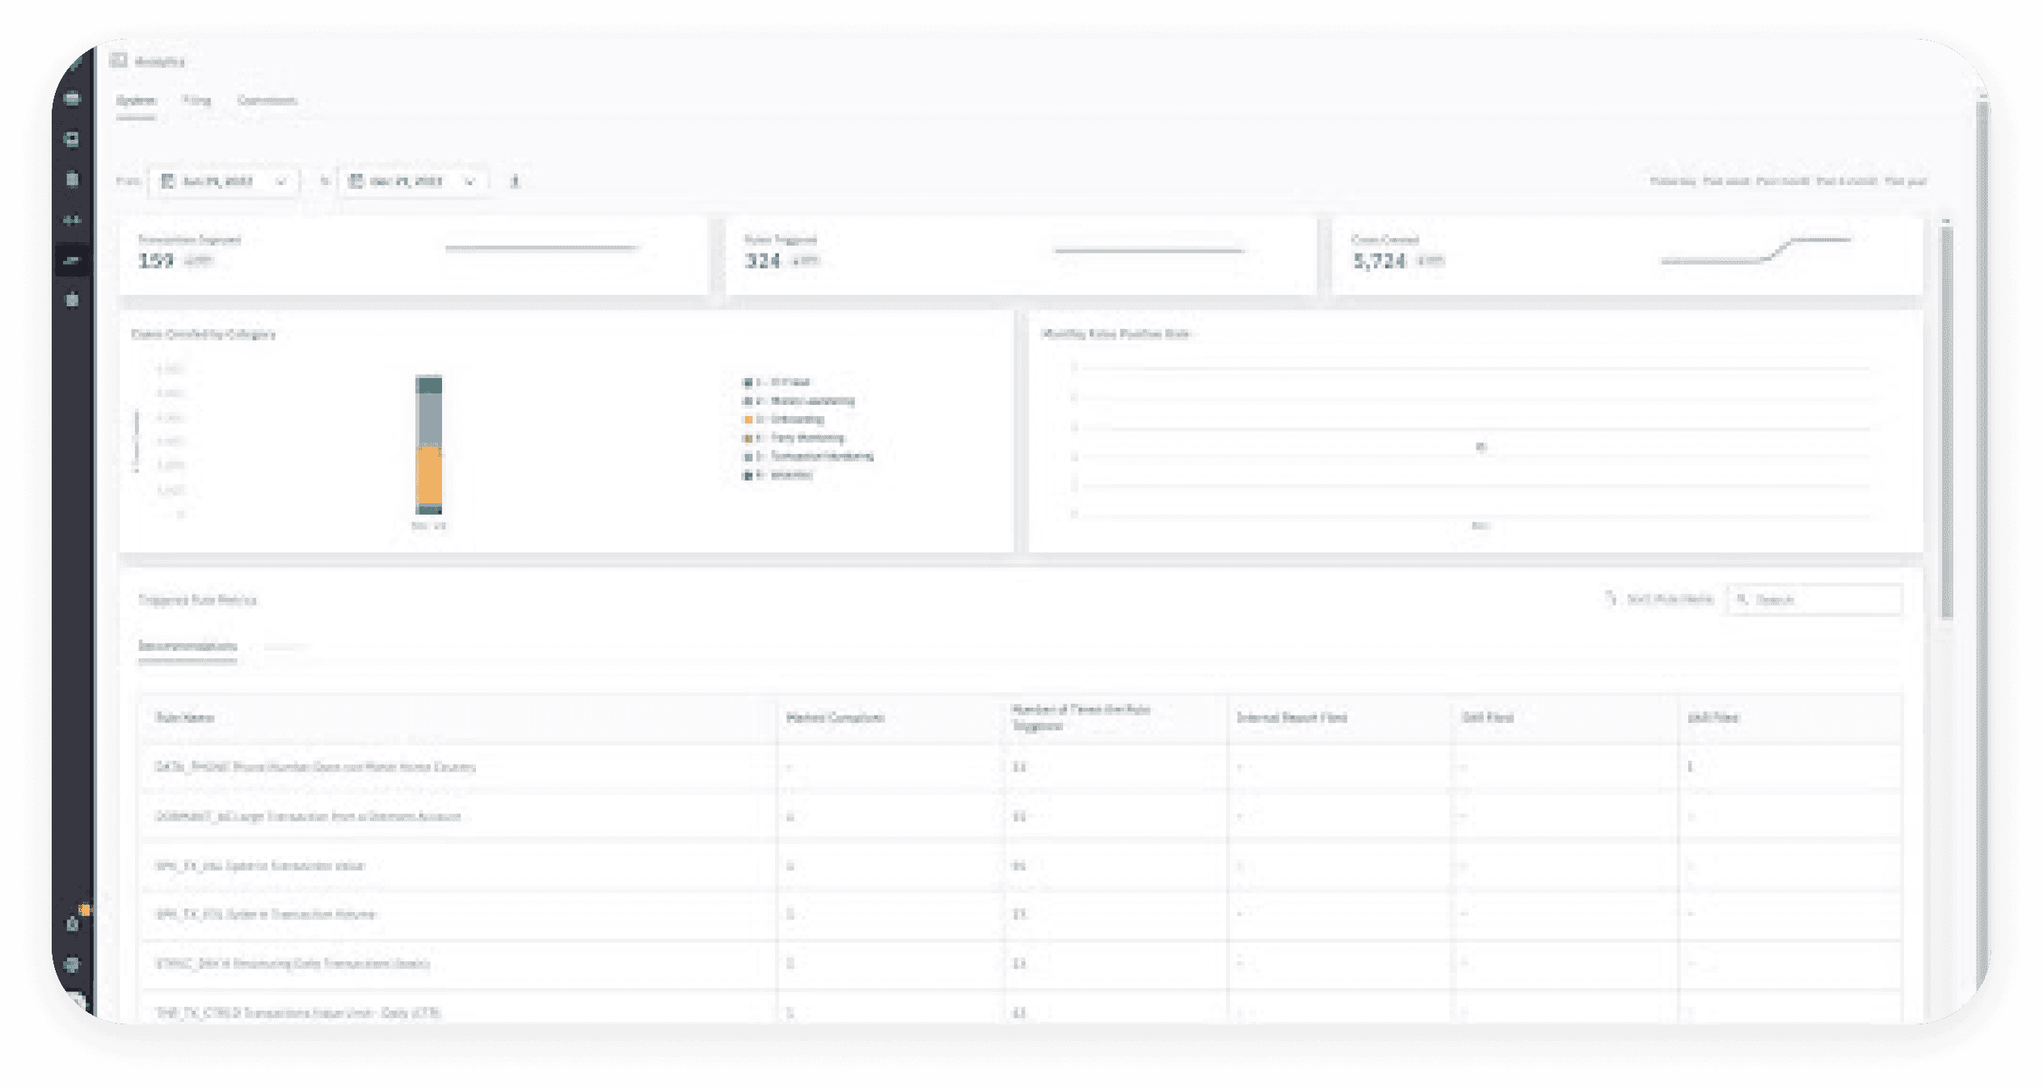
Task: Switch to the Filing tab
Action: click(196, 101)
